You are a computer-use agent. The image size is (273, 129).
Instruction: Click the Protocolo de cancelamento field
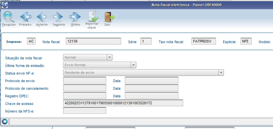coord(85,88)
